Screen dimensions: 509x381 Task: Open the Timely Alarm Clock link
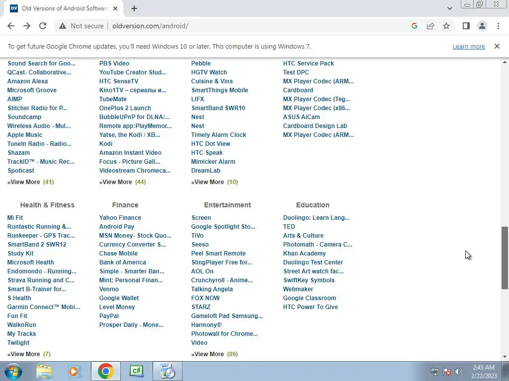pyautogui.click(x=219, y=135)
